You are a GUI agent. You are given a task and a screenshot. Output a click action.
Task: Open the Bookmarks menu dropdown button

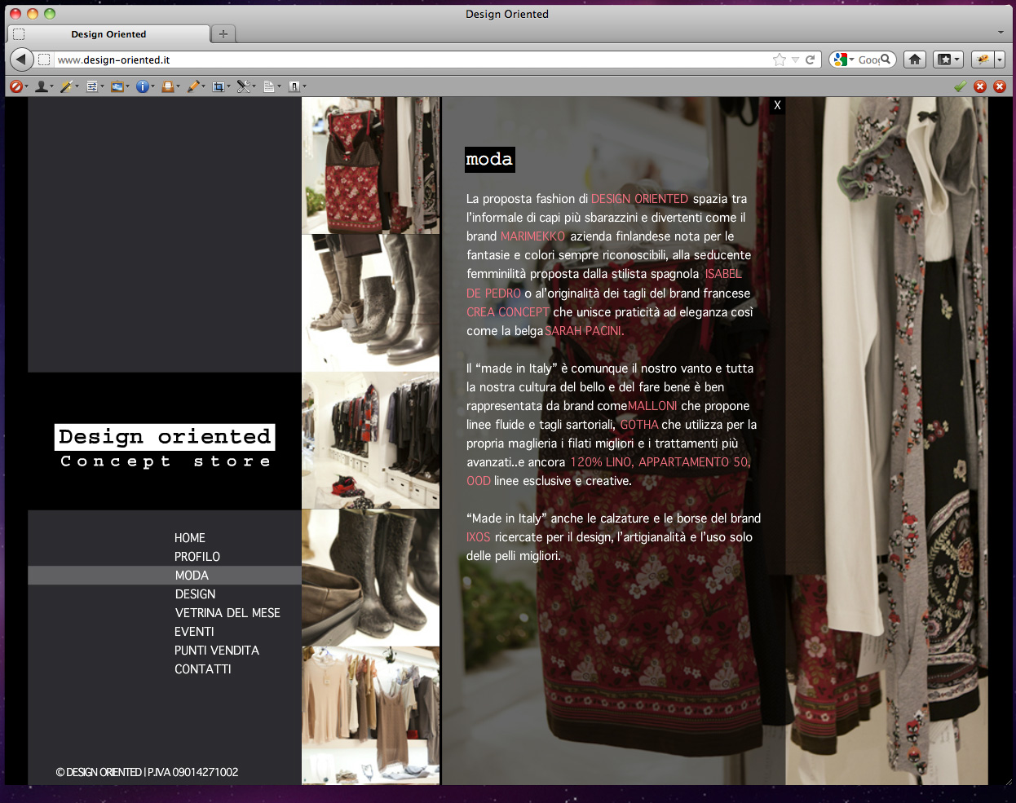click(x=948, y=60)
